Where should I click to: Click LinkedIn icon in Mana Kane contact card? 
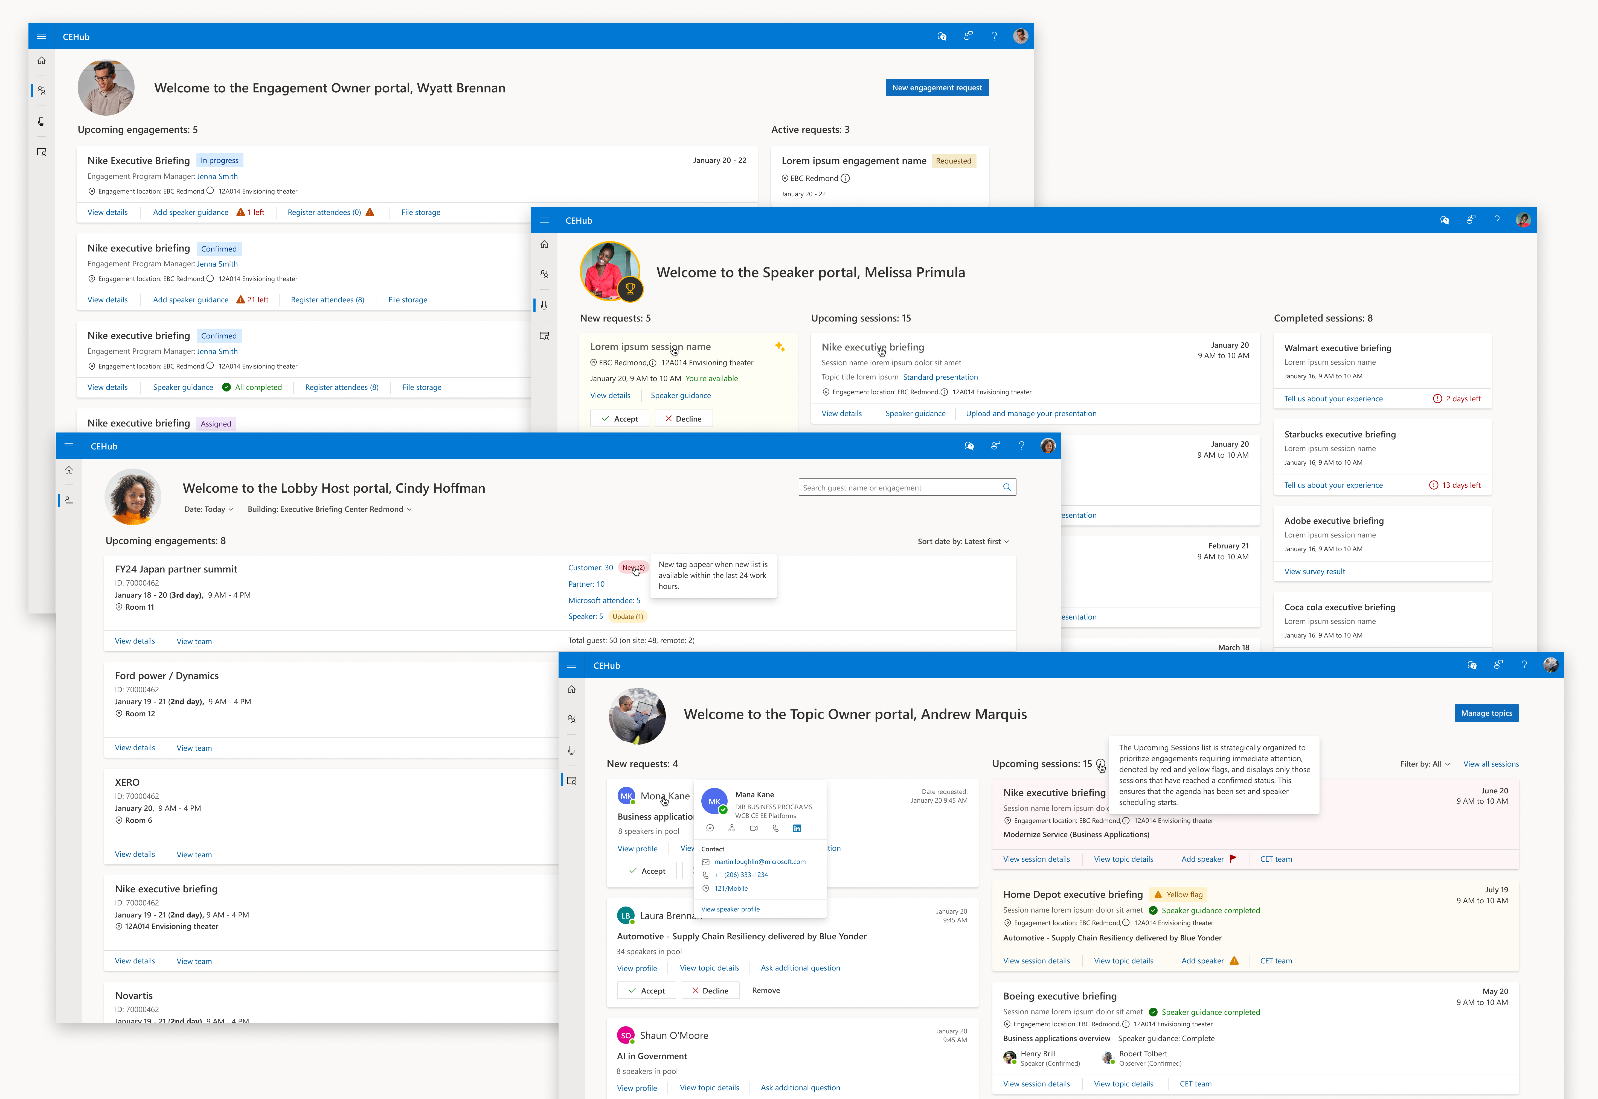(797, 828)
